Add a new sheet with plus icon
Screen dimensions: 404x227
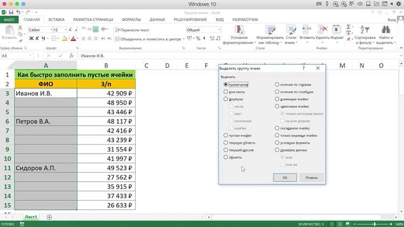click(49, 217)
